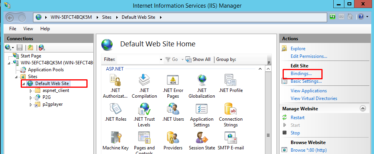Click the Up folder icon in Connections toolbar
The image size is (374, 154).
tap(30, 48)
